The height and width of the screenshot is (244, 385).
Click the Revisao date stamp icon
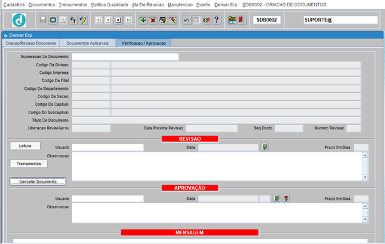(x=265, y=147)
